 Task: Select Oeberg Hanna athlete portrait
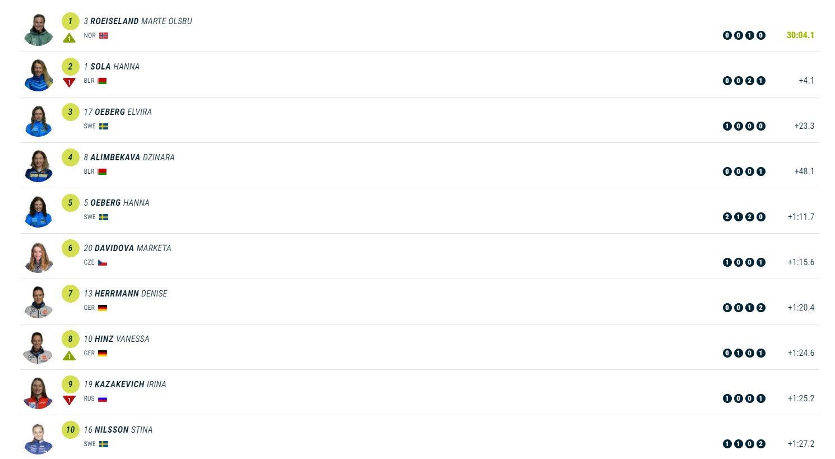click(x=39, y=212)
